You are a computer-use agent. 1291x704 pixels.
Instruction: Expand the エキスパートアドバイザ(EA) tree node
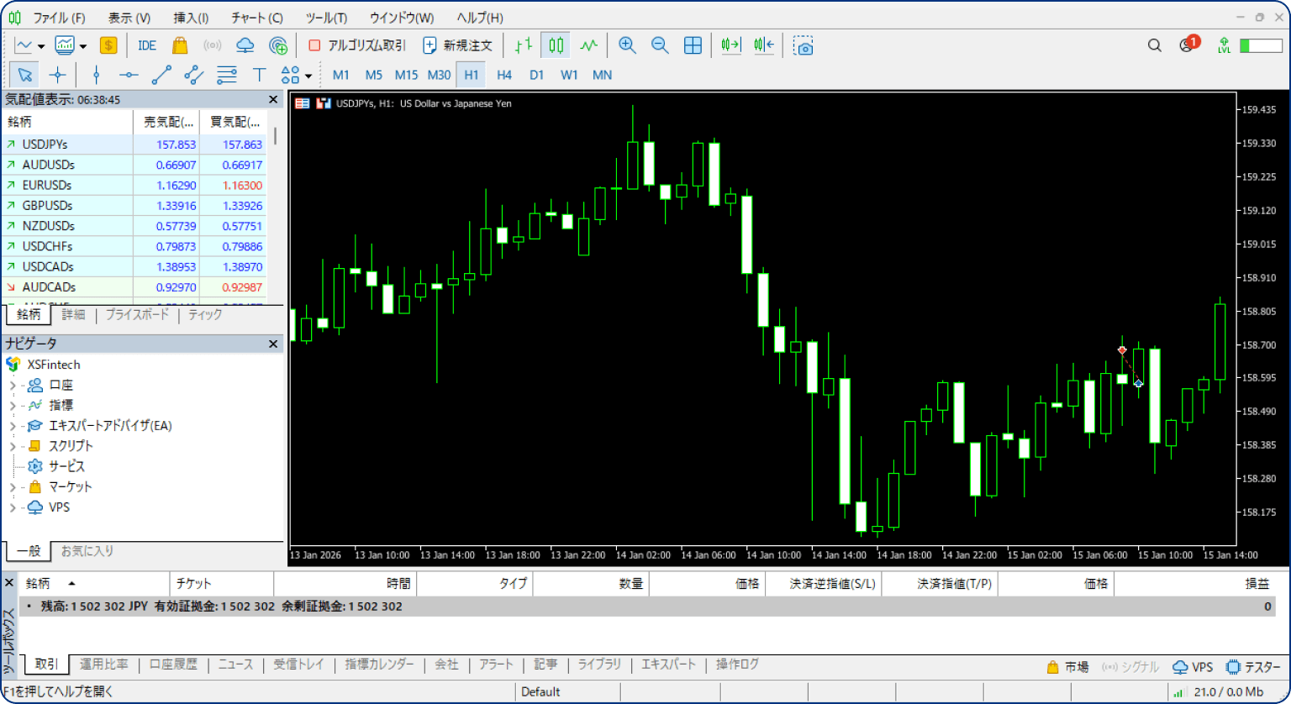click(x=13, y=426)
